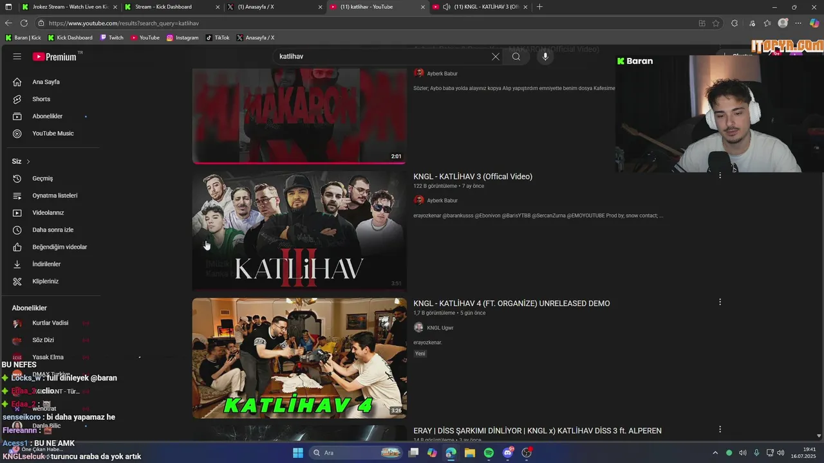Expand the Siz section chevron
The height and width of the screenshot is (463, 824).
point(28,161)
